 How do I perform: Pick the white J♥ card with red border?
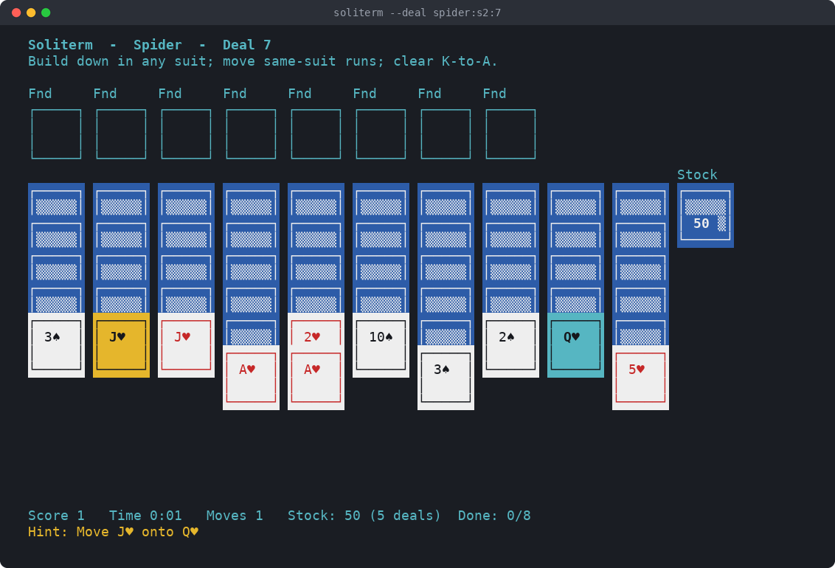click(186, 345)
